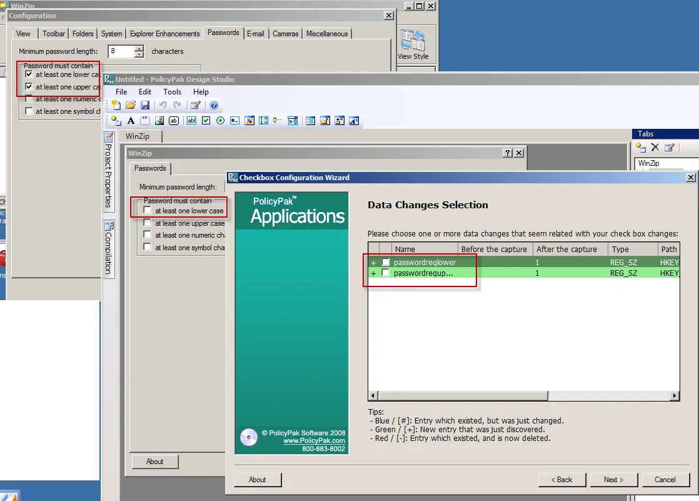
Task: Open the properties editor pencil icon
Action: (195, 105)
